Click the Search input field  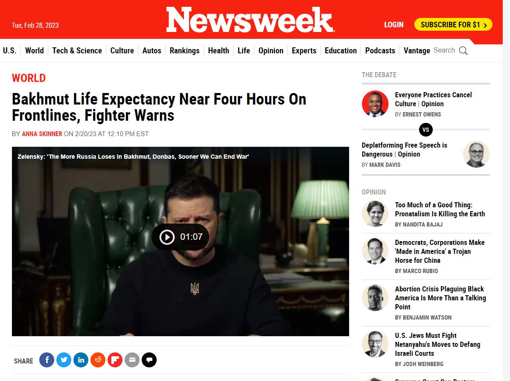(444, 50)
